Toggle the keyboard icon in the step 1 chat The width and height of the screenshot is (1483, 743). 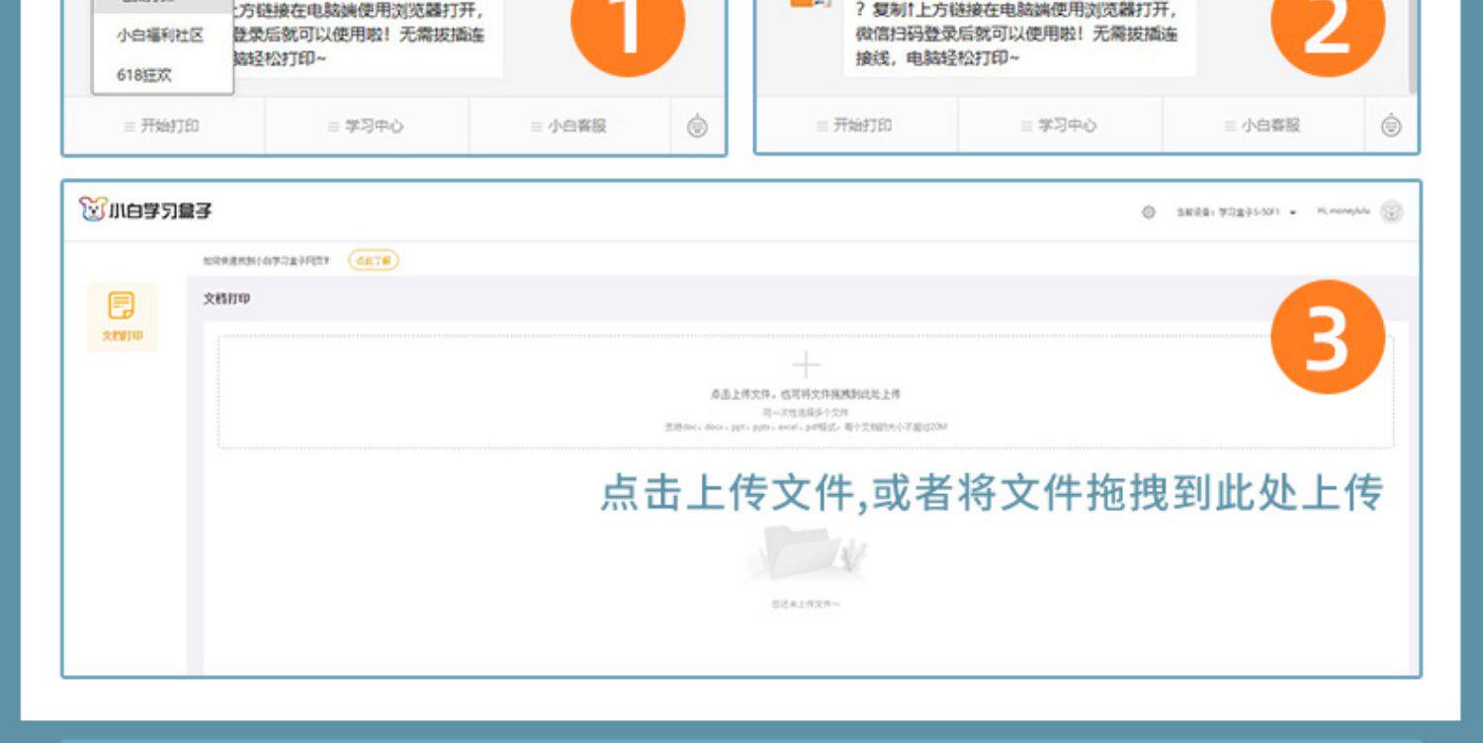697,126
